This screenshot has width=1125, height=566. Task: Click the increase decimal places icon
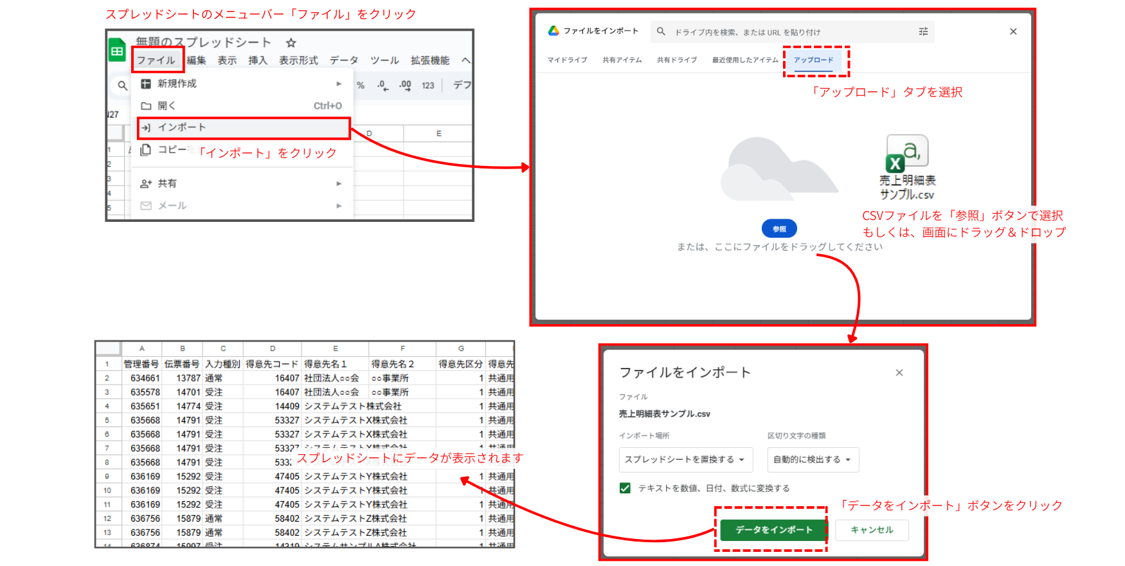pyautogui.click(x=405, y=85)
